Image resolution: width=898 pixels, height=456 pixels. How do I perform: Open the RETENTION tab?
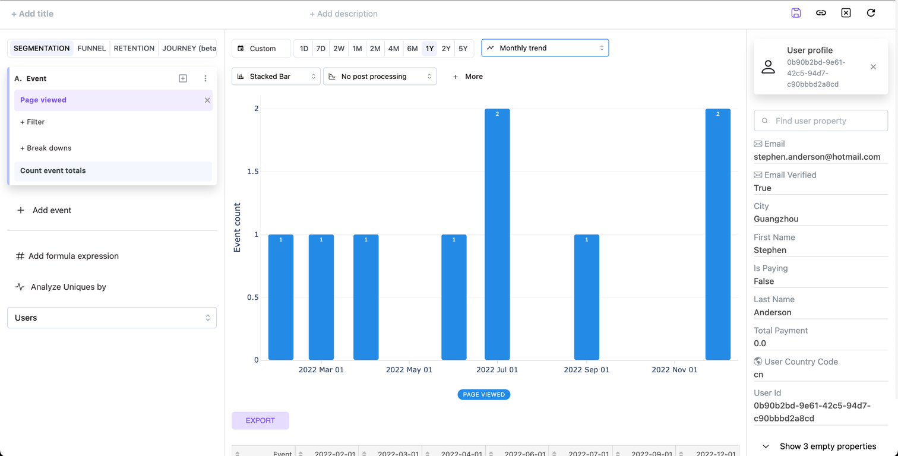point(134,48)
